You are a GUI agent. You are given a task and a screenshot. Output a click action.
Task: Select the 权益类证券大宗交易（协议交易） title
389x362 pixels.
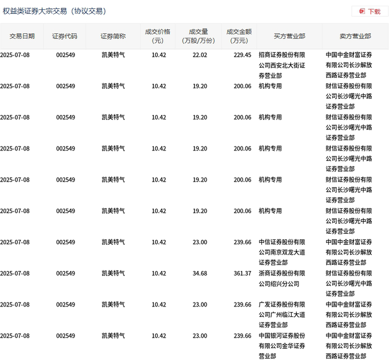(x=54, y=11)
